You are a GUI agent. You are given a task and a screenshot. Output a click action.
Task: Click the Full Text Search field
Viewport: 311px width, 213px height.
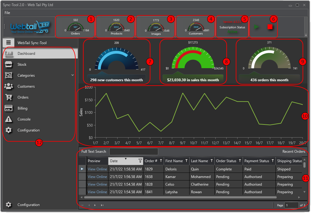[x=134, y=152]
